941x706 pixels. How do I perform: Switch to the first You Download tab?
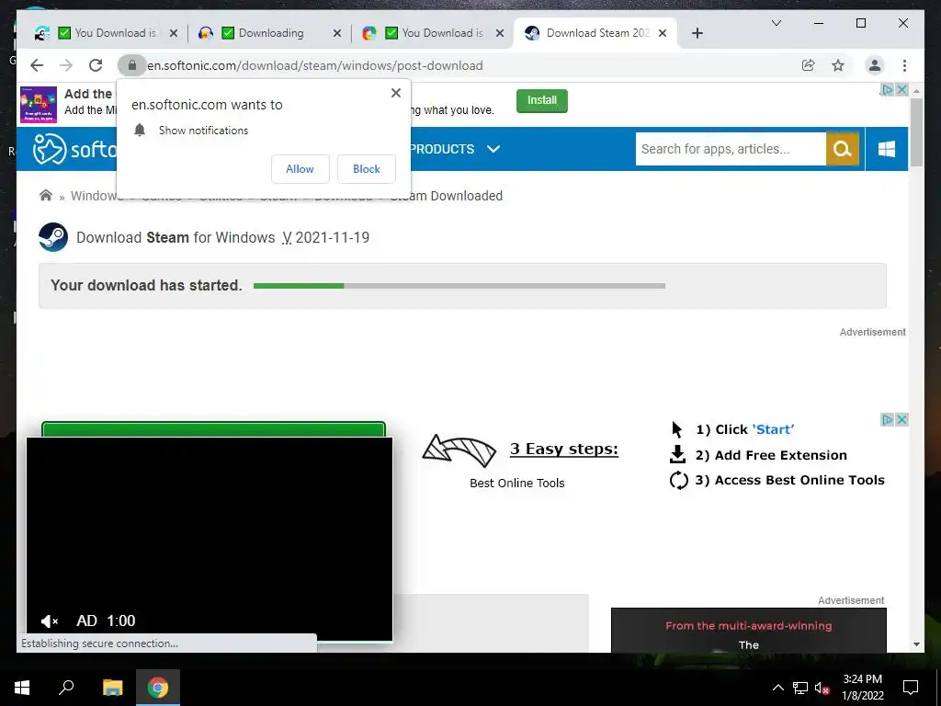[x=107, y=33]
